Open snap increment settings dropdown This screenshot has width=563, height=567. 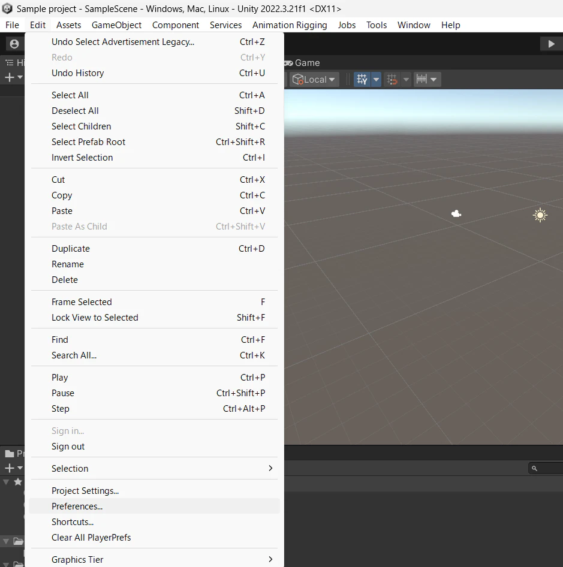(426, 79)
